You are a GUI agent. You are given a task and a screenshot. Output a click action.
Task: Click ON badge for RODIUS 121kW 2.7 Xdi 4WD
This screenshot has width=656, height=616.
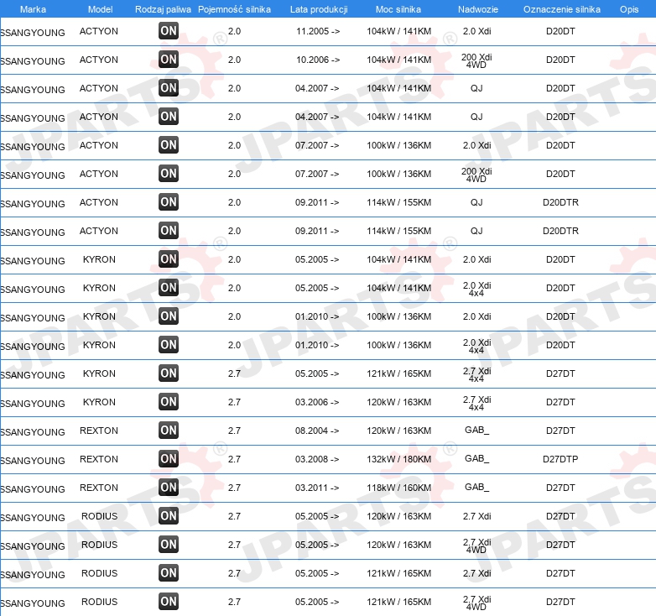pyautogui.click(x=169, y=602)
